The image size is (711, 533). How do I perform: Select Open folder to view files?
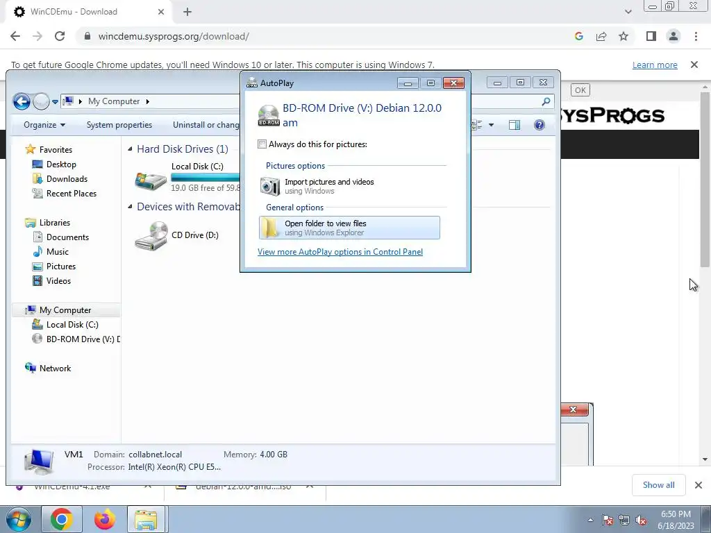point(349,228)
